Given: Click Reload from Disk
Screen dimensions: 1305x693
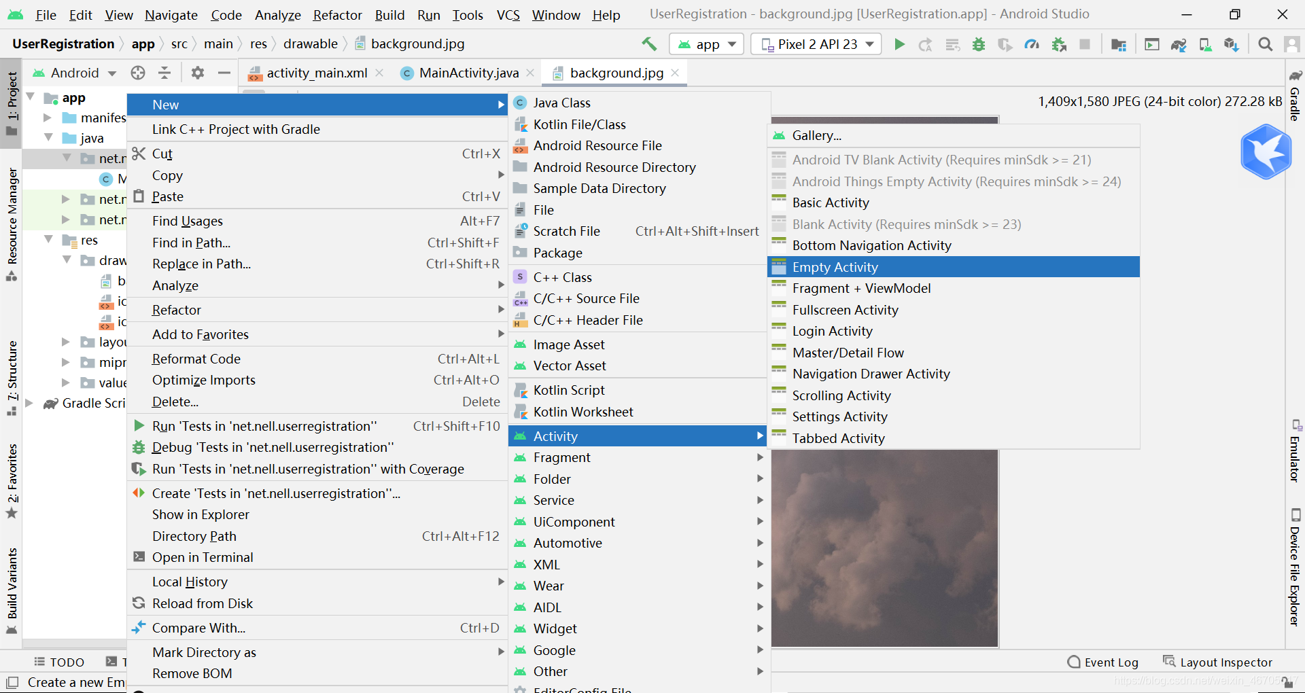Looking at the screenshot, I should [317, 603].
